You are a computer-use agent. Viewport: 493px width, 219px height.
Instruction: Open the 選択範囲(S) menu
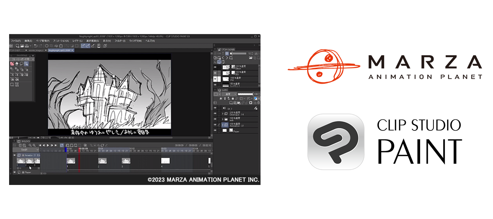93,41
